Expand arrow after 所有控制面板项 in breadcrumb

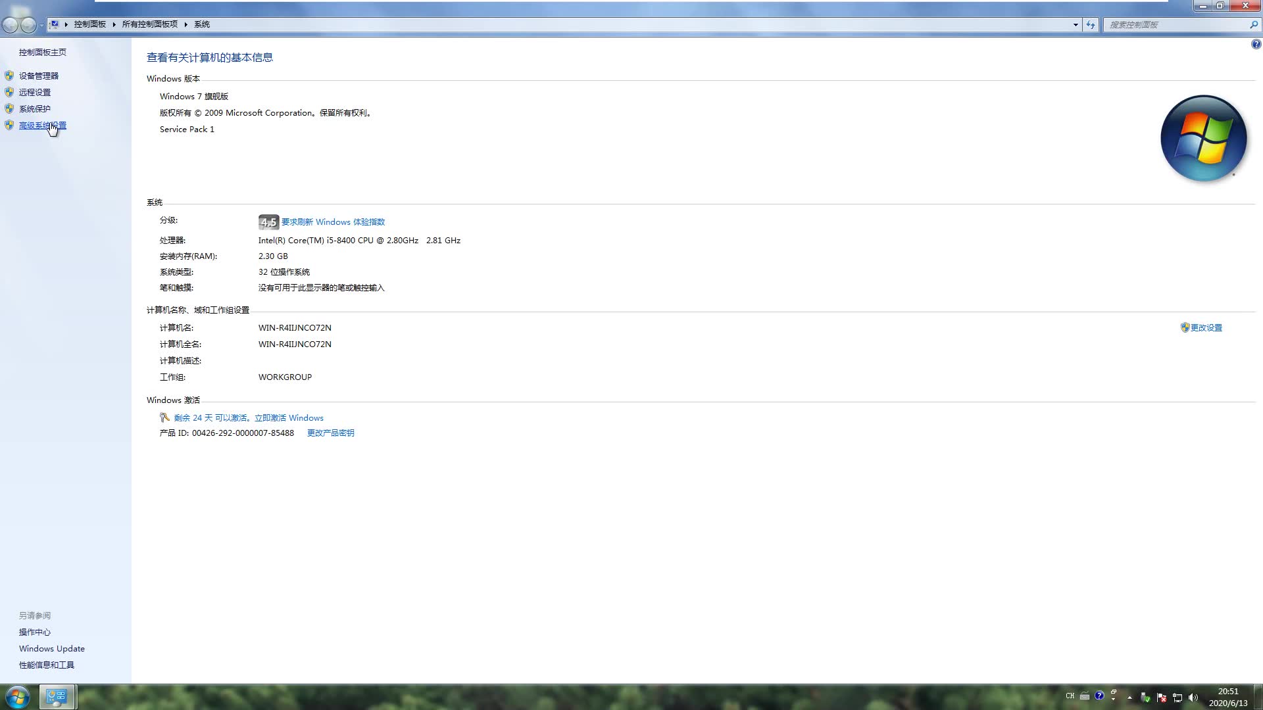click(186, 24)
